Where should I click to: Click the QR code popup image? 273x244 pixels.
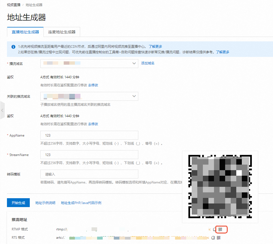[x=220, y=187]
